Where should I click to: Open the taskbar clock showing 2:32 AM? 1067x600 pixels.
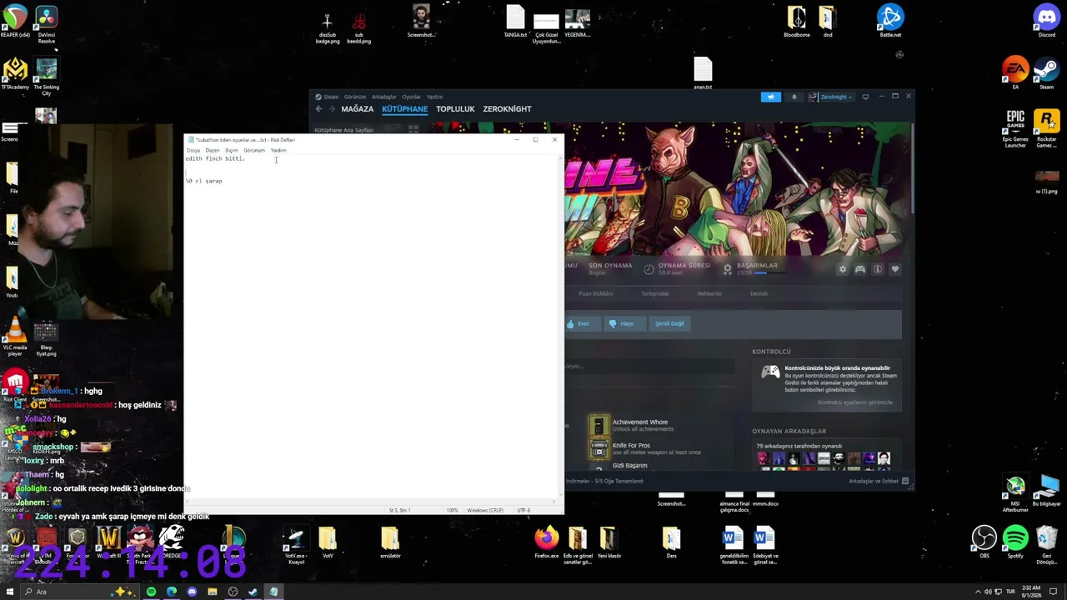1033,592
